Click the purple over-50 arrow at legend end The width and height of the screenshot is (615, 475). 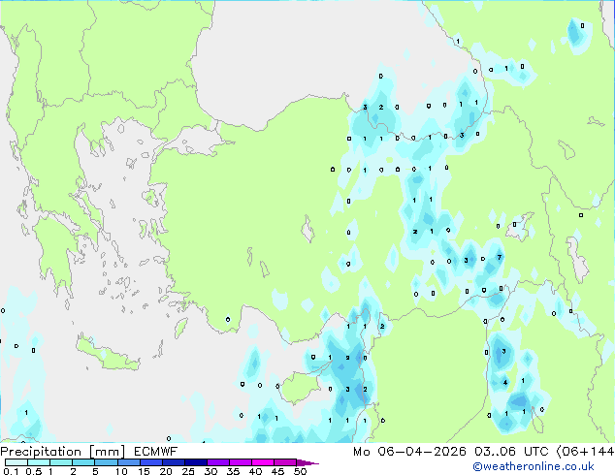pos(307,462)
